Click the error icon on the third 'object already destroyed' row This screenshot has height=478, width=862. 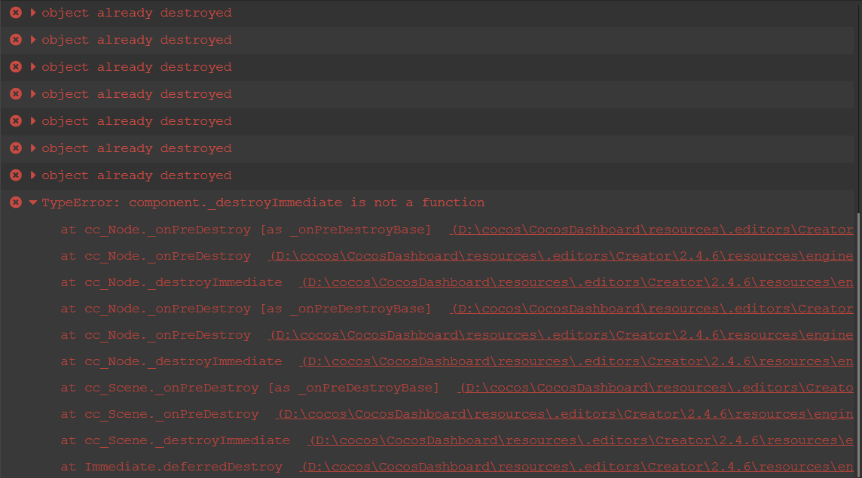click(x=15, y=67)
